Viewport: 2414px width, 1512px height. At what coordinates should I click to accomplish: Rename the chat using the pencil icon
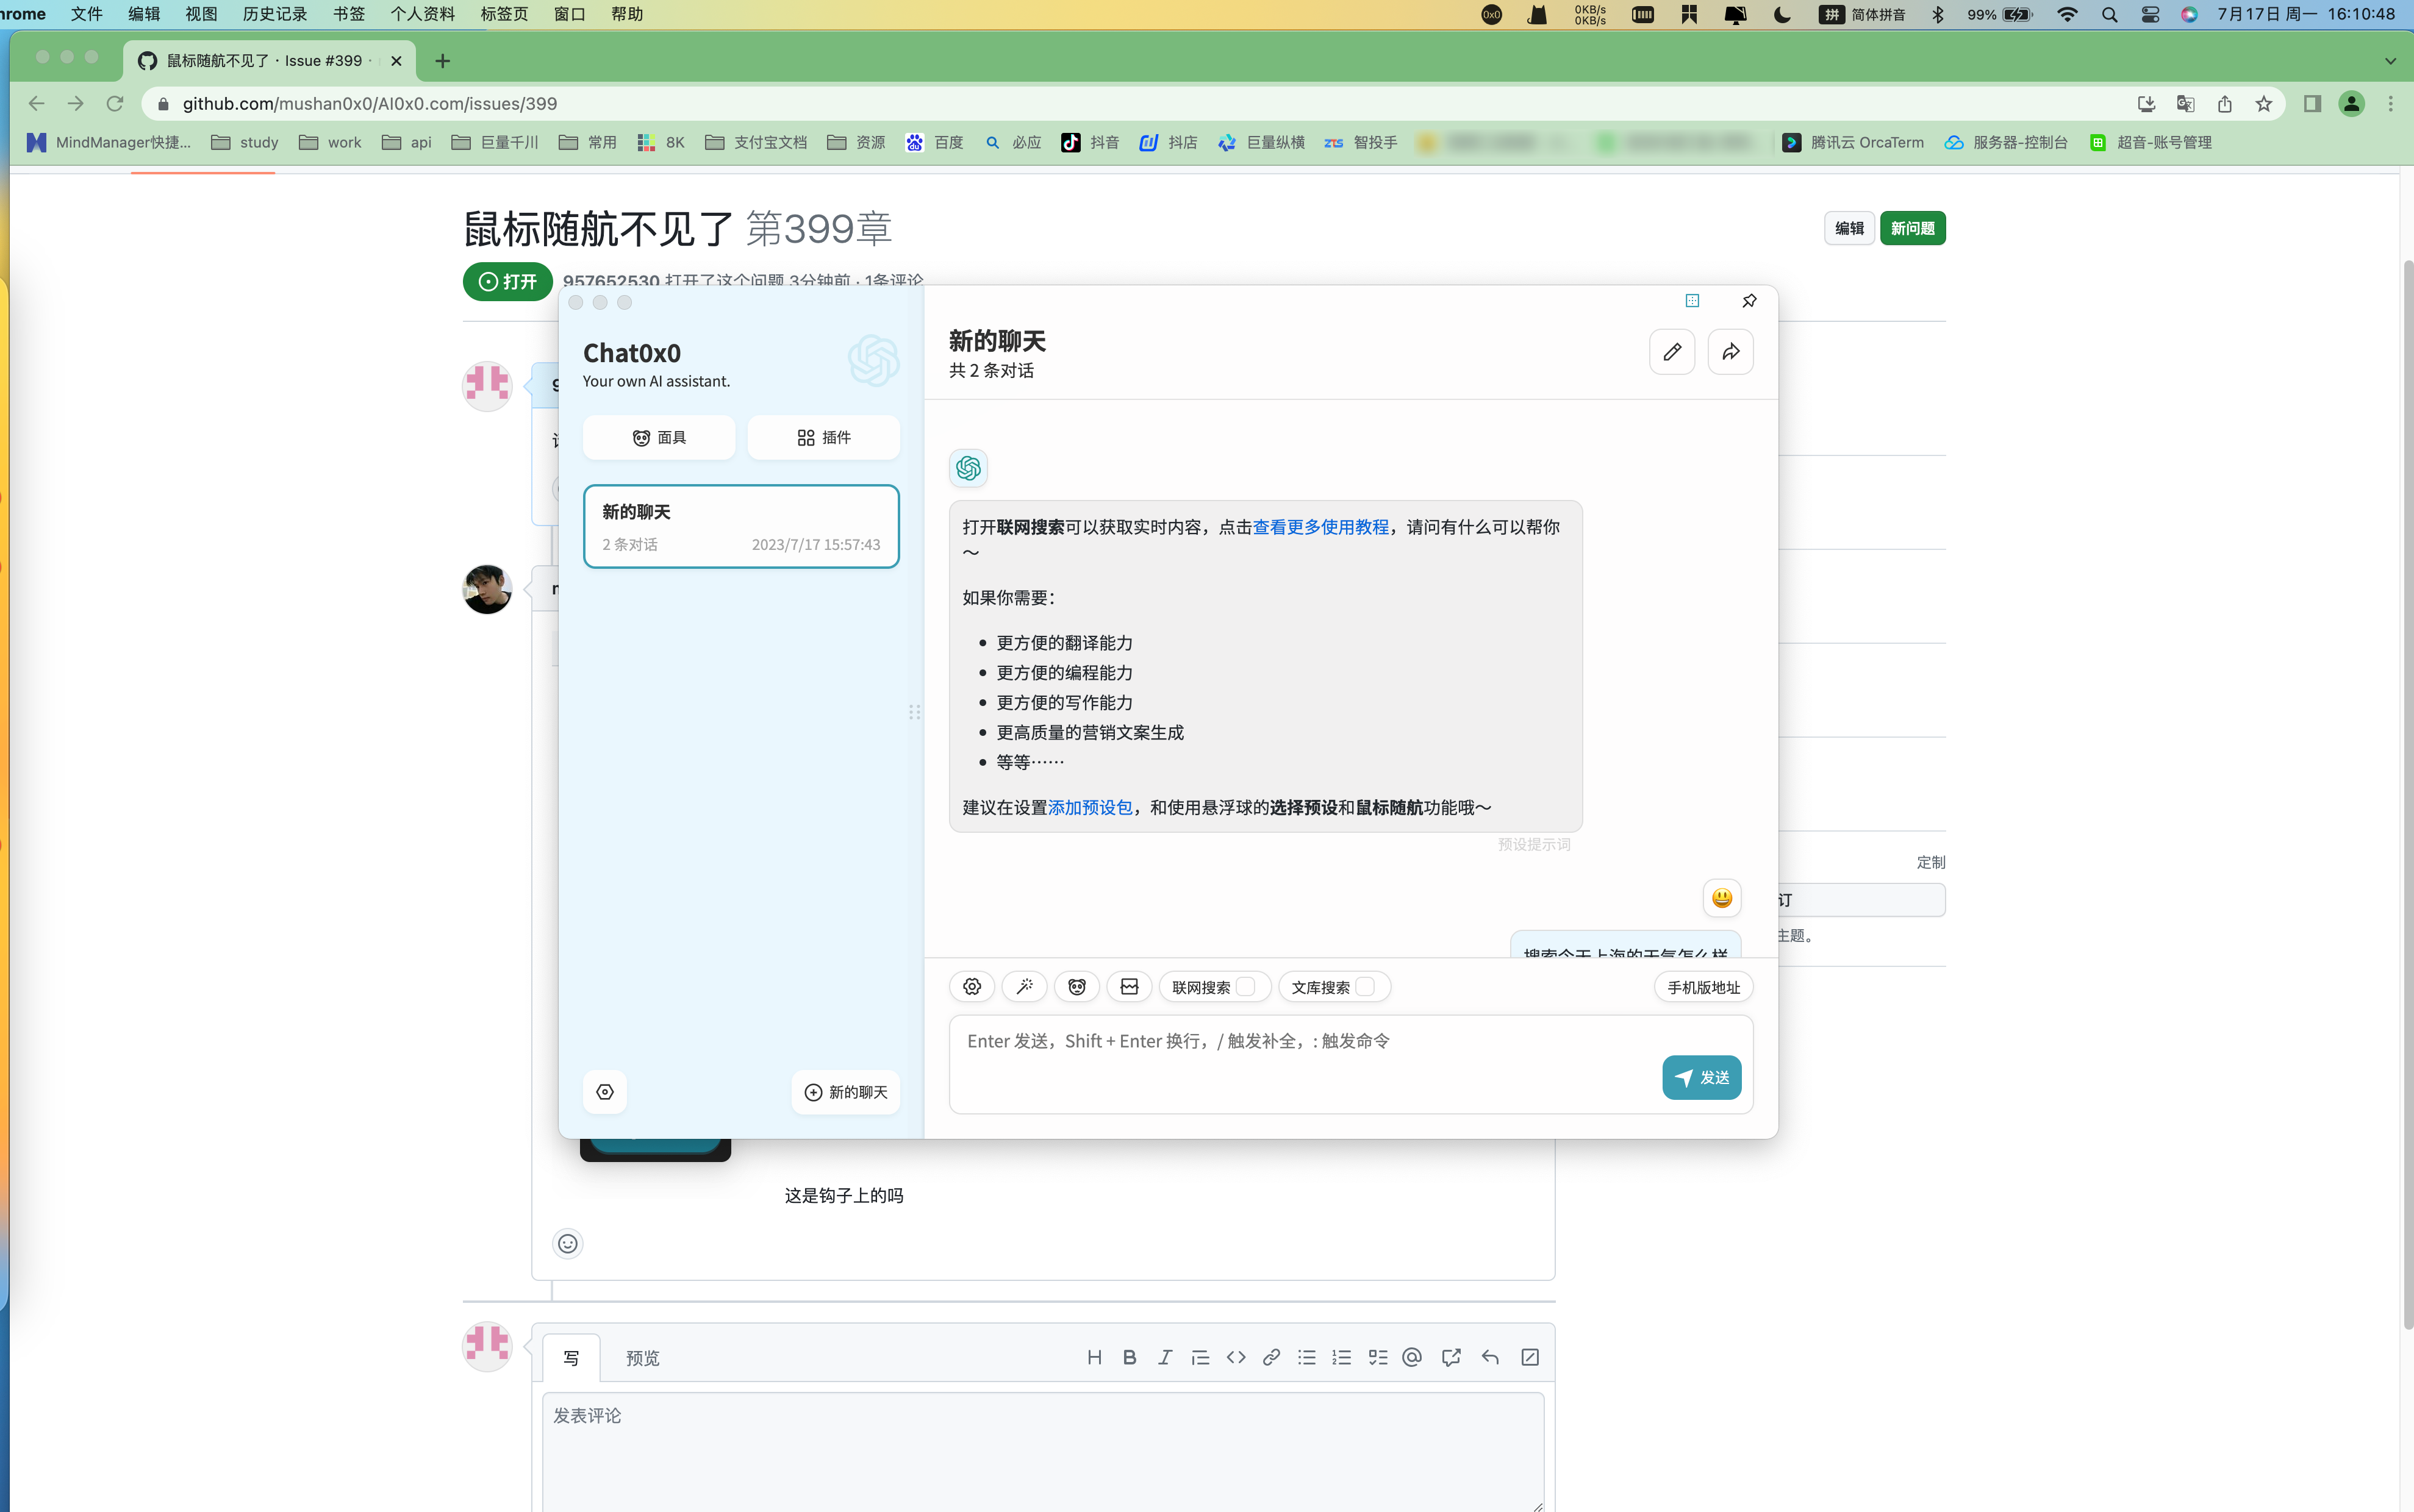1672,351
